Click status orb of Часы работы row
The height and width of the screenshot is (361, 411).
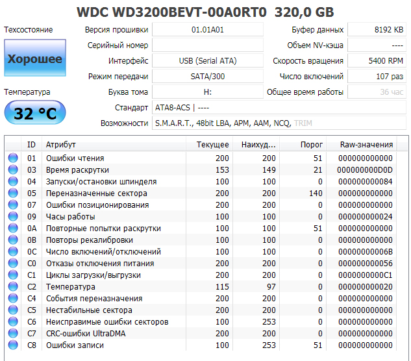pos(13,217)
